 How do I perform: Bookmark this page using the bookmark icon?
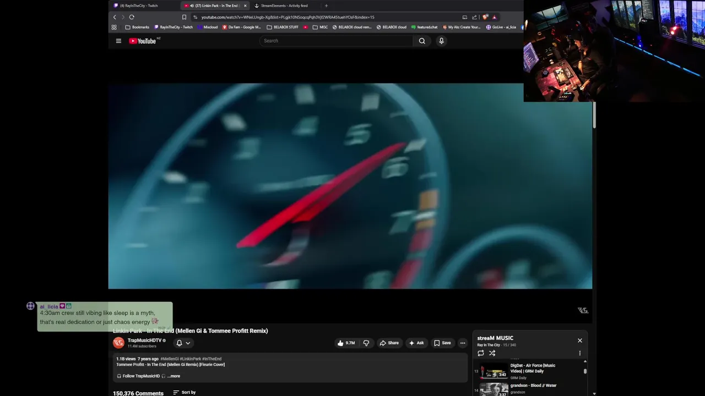point(185,17)
